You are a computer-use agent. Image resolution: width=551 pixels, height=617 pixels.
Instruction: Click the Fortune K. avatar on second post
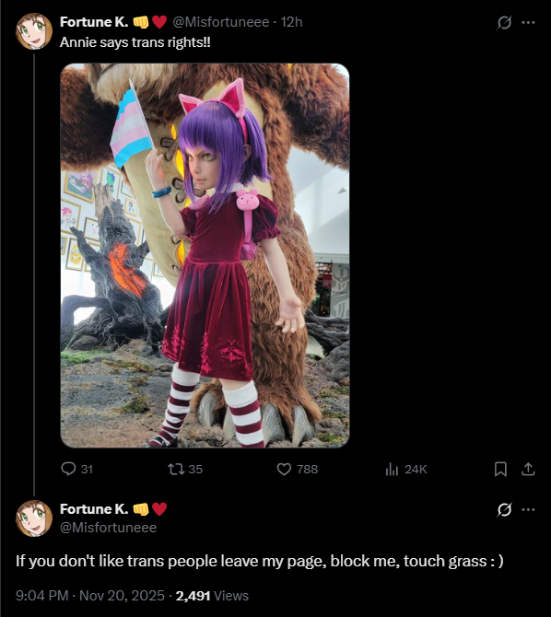coord(34,518)
